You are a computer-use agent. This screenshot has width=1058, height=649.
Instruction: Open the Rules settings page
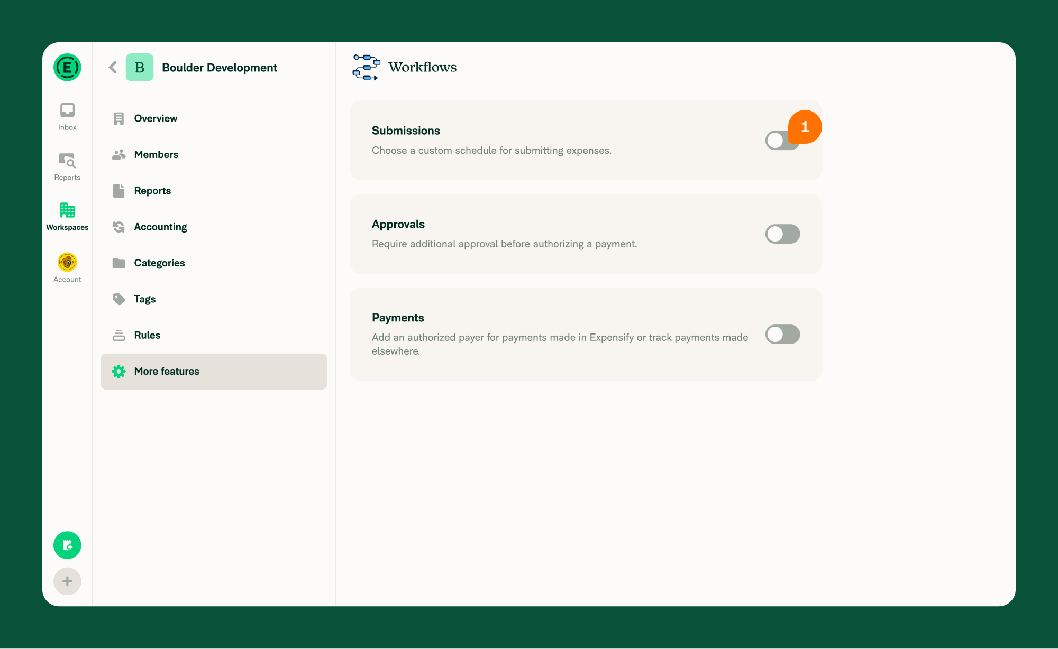(x=147, y=335)
